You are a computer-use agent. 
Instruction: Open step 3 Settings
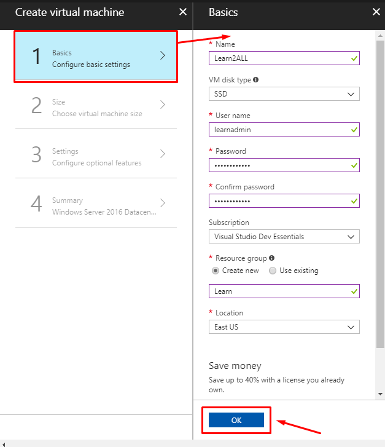click(x=96, y=156)
